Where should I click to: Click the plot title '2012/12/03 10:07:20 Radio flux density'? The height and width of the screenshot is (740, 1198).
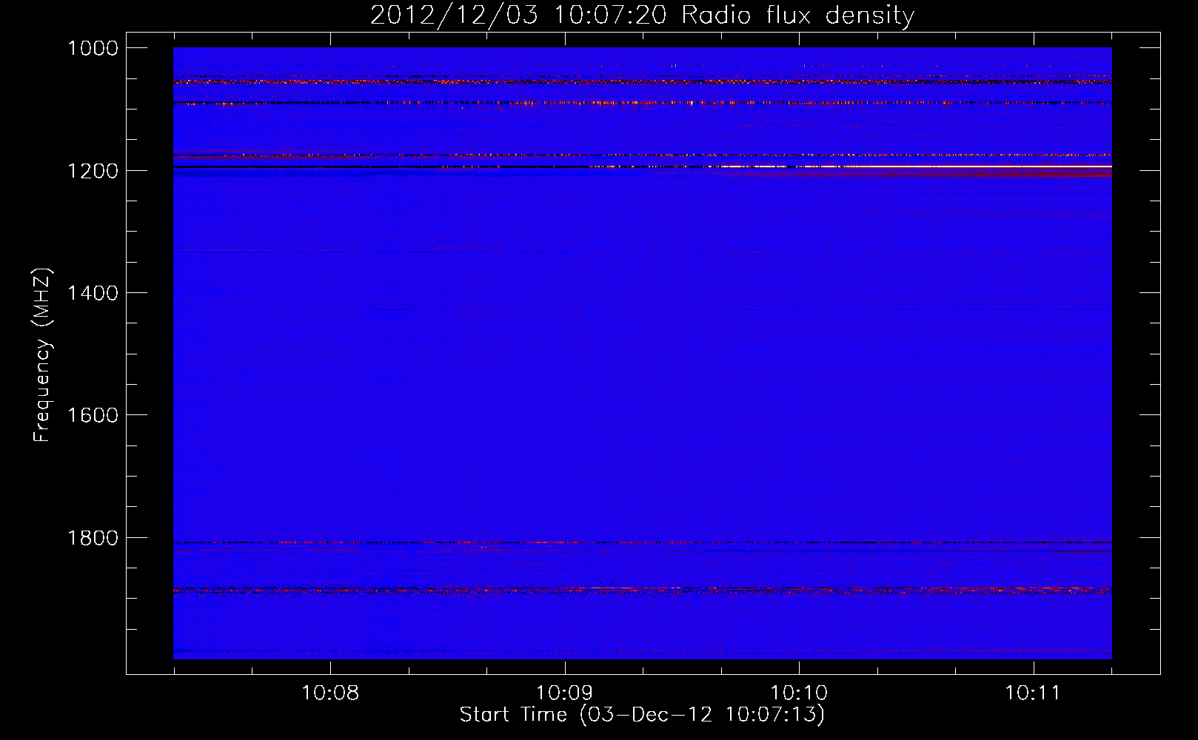pyautogui.click(x=642, y=15)
